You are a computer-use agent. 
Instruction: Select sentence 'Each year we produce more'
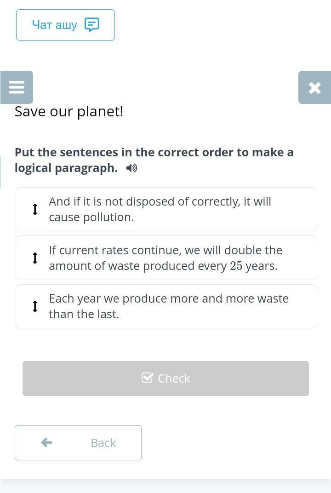click(169, 299)
